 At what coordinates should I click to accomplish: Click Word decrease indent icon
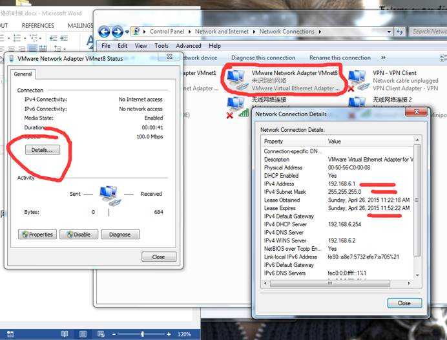tap(54, 38)
